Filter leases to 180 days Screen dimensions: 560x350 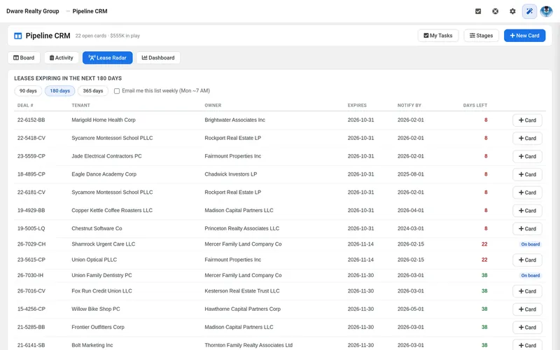click(59, 91)
